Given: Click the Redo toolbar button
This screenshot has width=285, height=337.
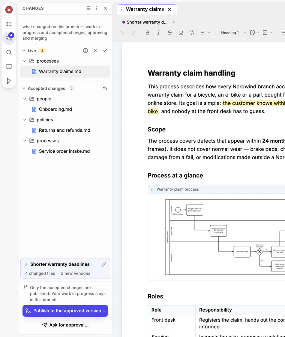Looking at the screenshot, I should pyautogui.click(x=133, y=33).
